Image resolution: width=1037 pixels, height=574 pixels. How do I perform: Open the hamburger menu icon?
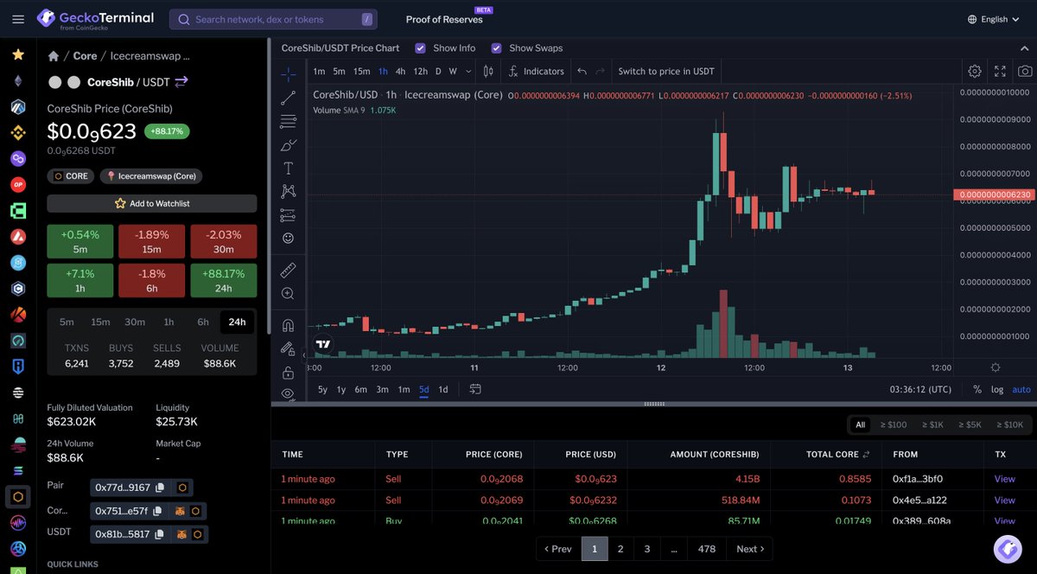[x=18, y=19]
